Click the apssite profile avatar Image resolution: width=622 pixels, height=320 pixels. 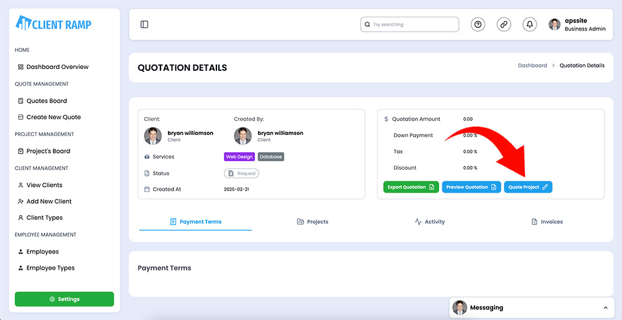click(555, 25)
